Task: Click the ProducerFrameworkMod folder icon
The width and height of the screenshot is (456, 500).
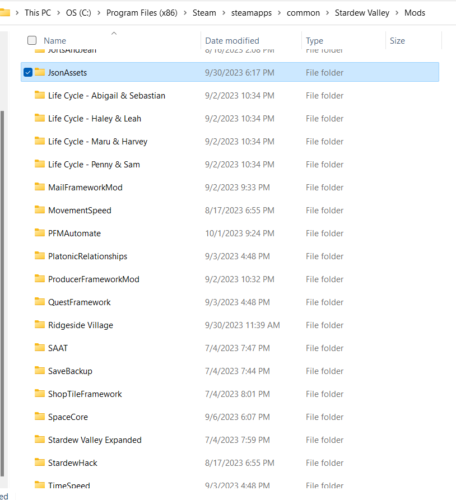Action: [40, 279]
